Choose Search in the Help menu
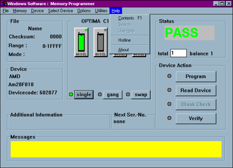The height and width of the screenshot is (168, 233). (x=130, y=24)
